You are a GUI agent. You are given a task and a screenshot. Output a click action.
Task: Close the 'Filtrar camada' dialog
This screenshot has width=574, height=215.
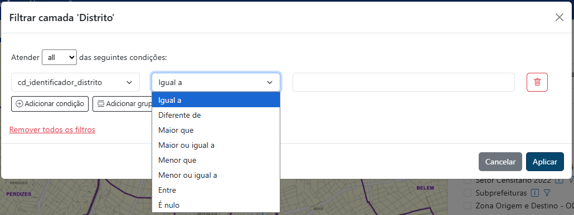coord(559,18)
